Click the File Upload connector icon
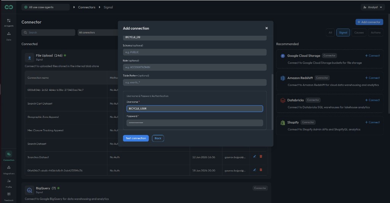Viewport: 390px width, 203px height. tap(29, 57)
